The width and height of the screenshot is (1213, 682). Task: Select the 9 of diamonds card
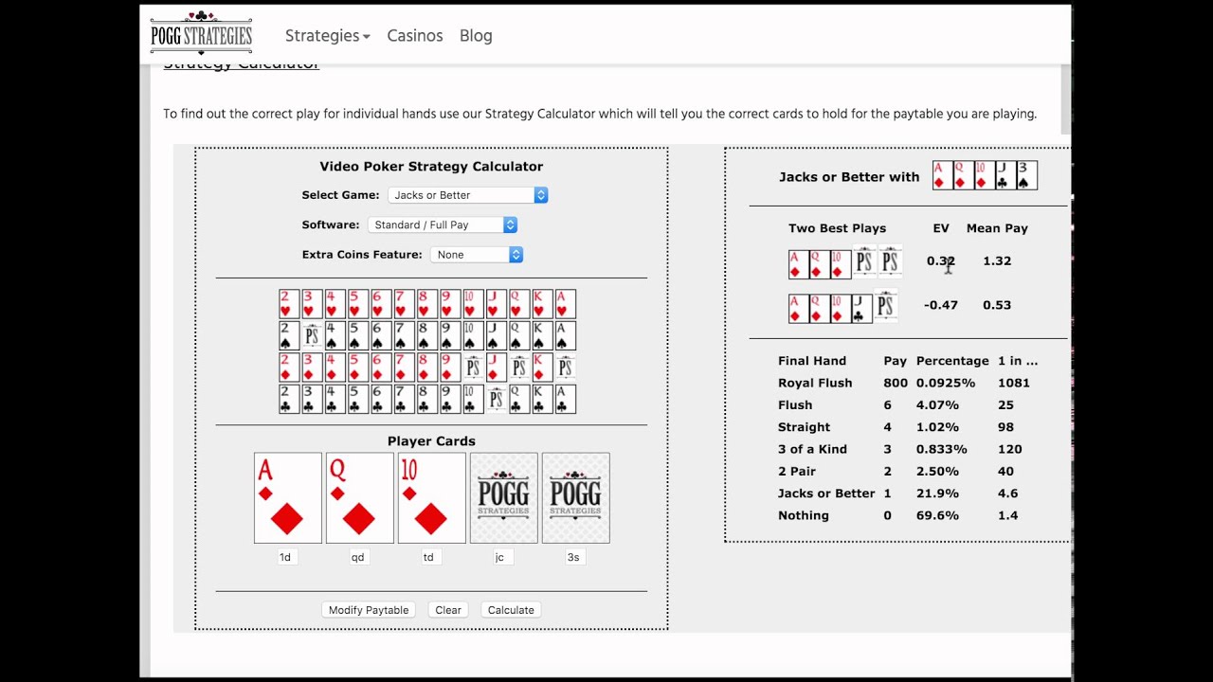(450, 368)
